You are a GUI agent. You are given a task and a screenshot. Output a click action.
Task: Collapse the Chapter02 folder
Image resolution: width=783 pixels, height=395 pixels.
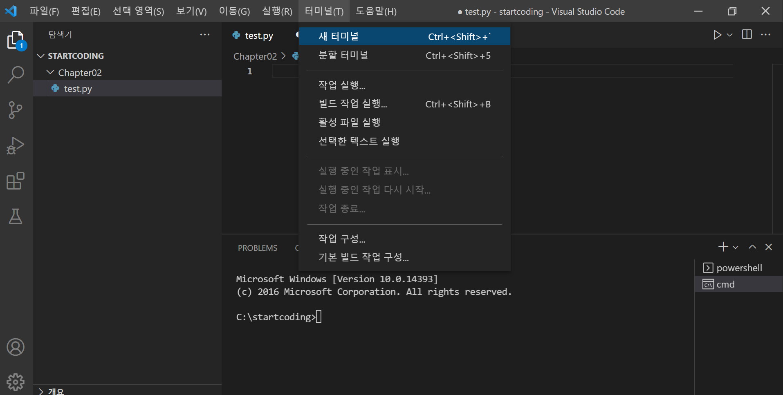tap(128, 73)
